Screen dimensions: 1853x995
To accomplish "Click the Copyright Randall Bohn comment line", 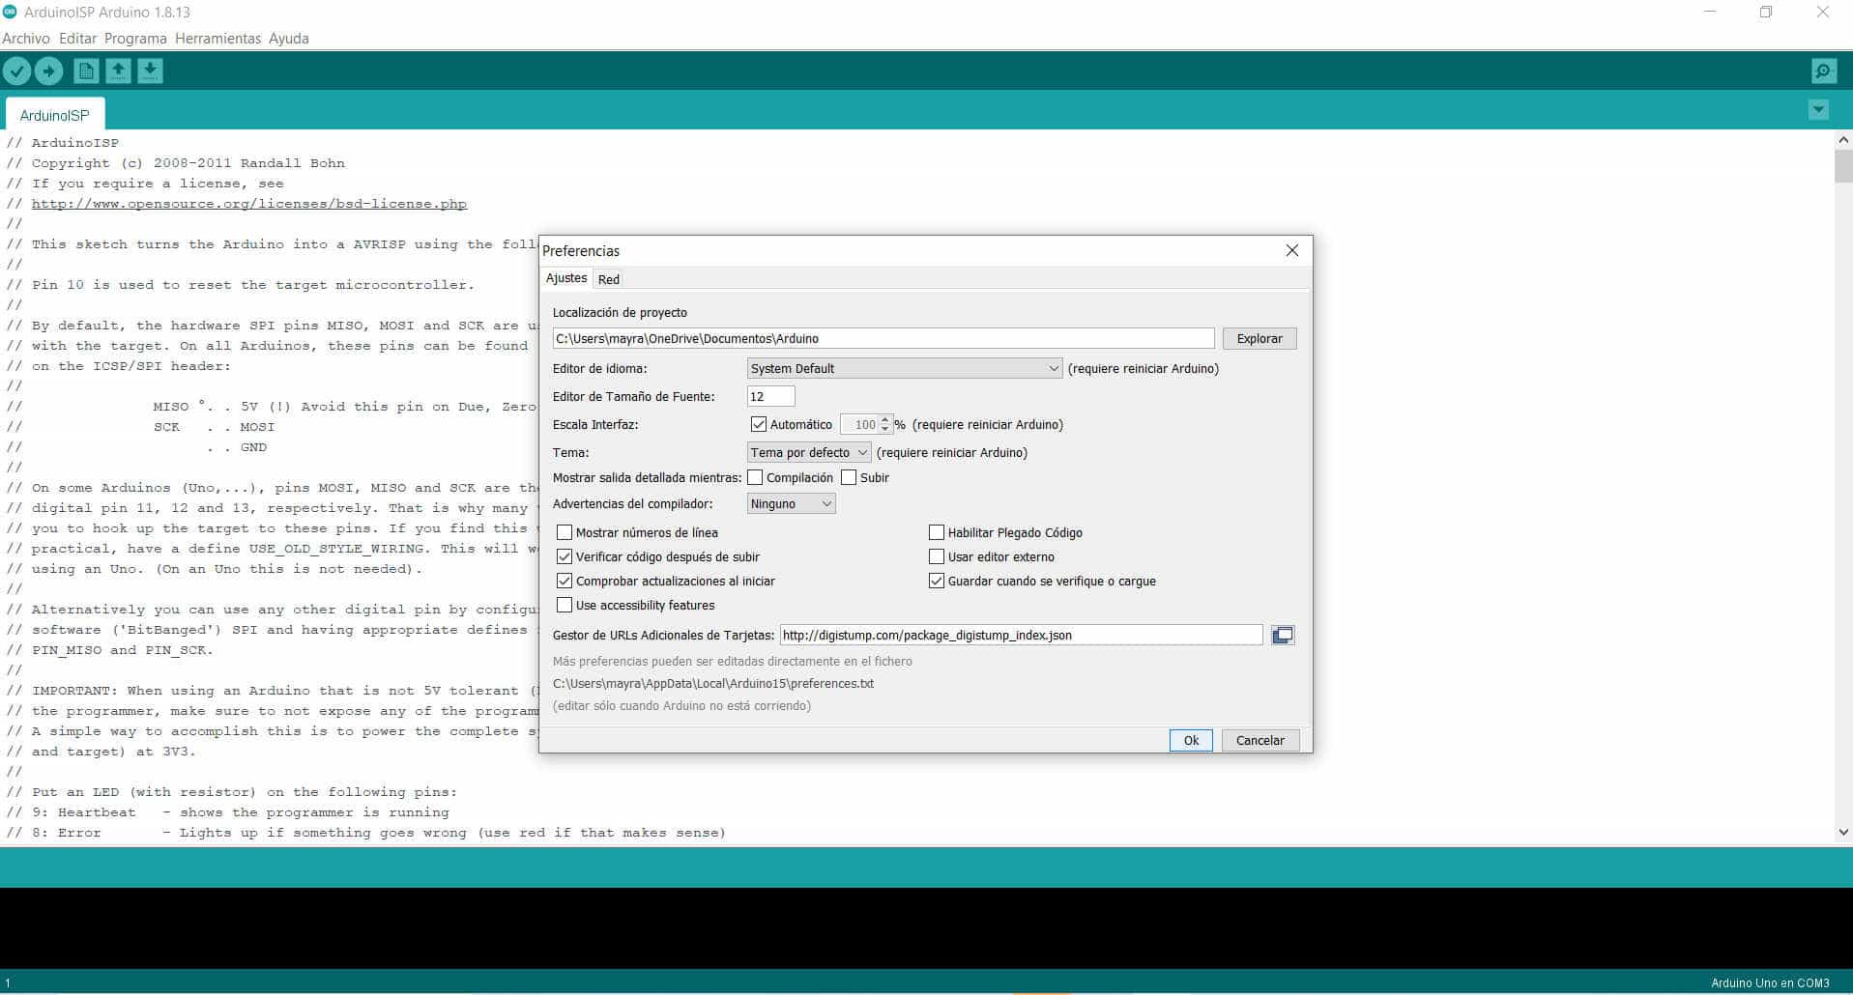I will [175, 163].
